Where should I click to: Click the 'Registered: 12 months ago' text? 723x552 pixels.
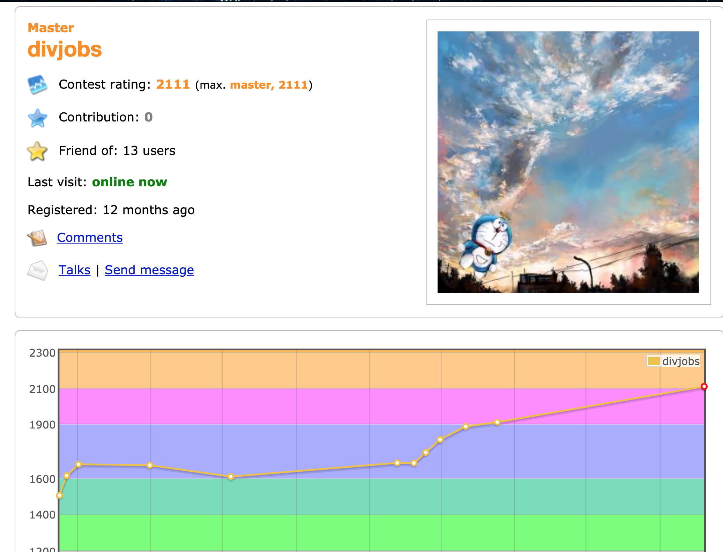tap(111, 210)
